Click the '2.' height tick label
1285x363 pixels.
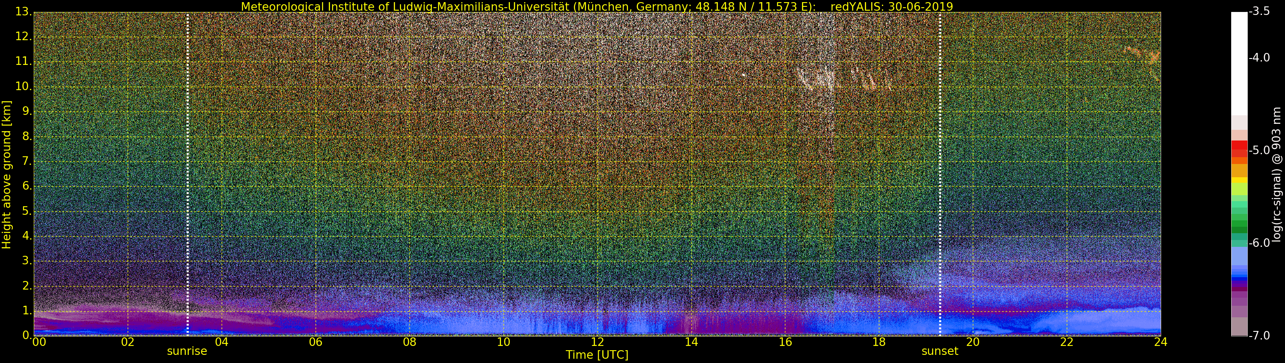(x=27, y=286)
